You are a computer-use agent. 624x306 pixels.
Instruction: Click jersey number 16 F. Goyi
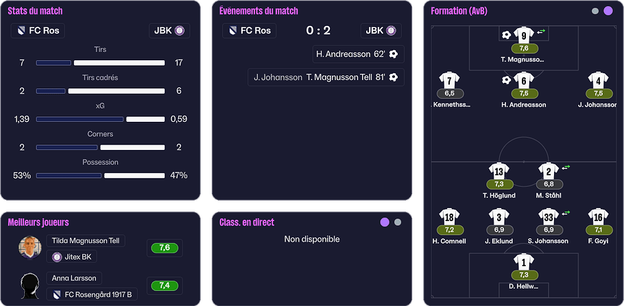click(x=598, y=216)
